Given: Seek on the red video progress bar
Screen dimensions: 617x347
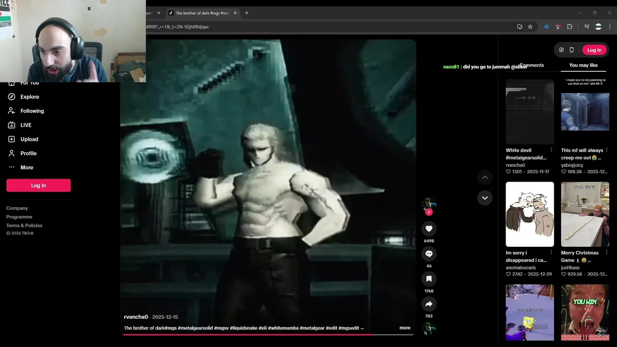Looking at the screenshot, I should (x=268, y=334).
